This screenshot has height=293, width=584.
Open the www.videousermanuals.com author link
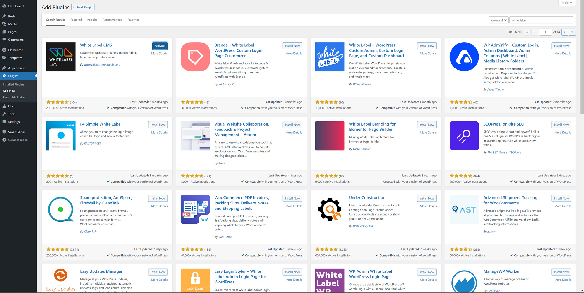[x=102, y=65]
